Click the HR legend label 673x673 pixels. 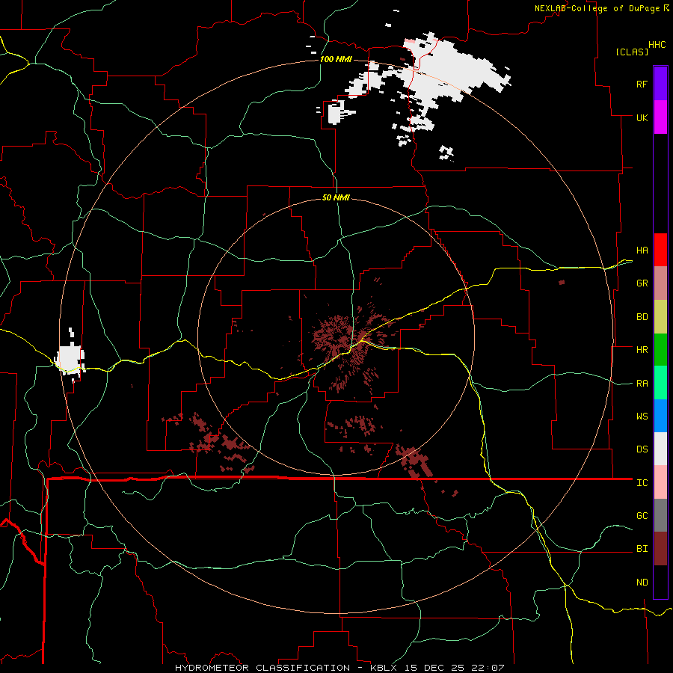642,350
